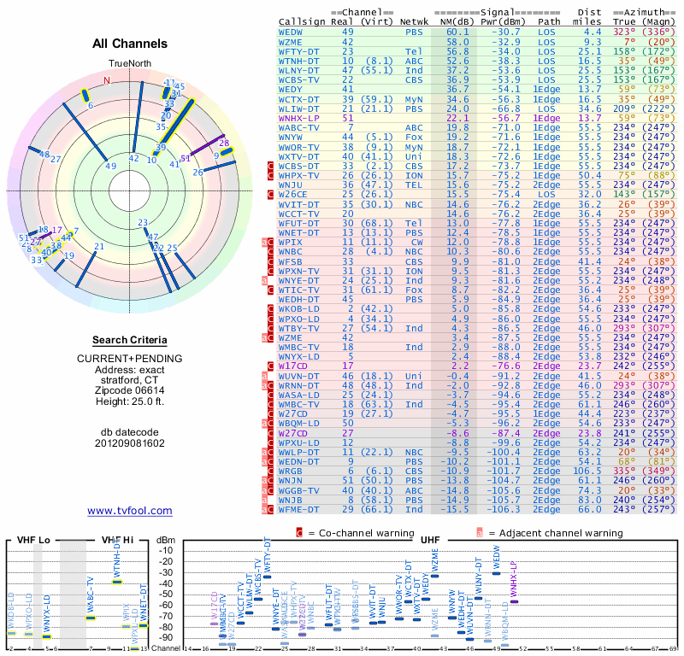This screenshot has width=684, height=656.
Task: Click the adjacent channel legend icon
Action: [480, 533]
